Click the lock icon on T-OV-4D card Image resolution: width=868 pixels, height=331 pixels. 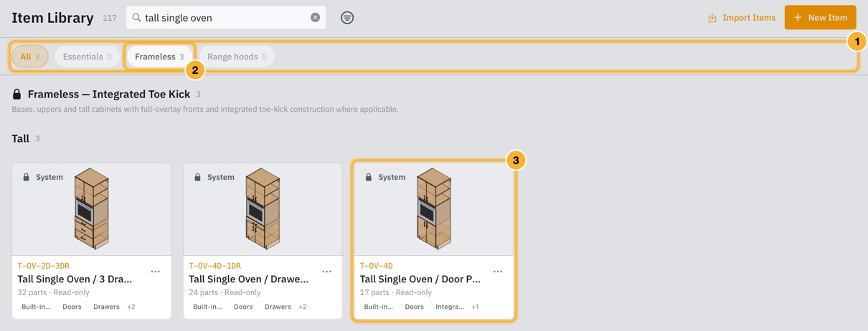pos(369,177)
